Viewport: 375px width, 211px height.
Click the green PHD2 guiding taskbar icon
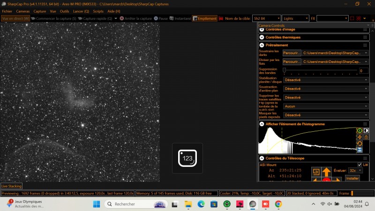(227, 204)
